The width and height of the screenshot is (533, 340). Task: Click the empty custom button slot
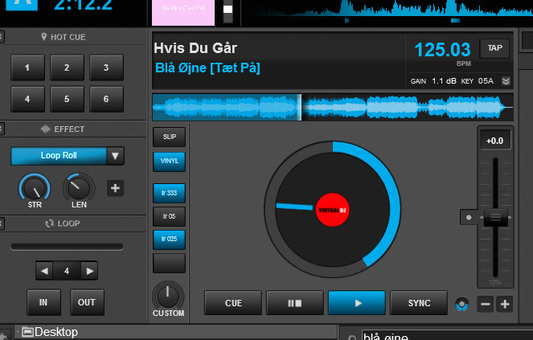point(170,263)
